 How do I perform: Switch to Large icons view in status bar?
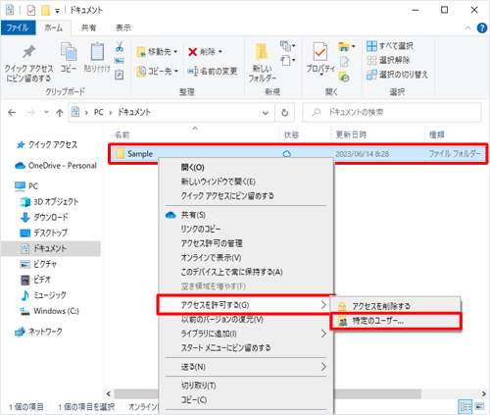pyautogui.click(x=480, y=406)
